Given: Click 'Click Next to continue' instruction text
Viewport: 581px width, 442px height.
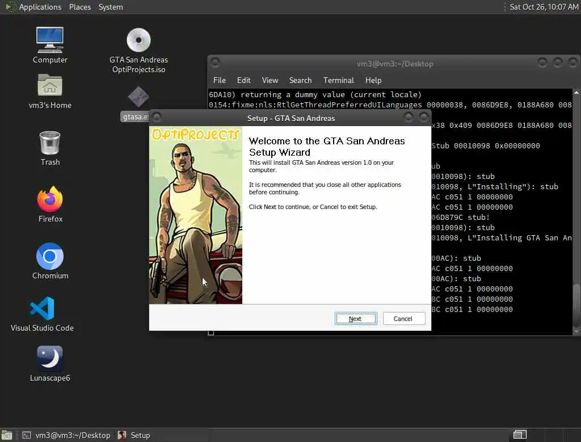Looking at the screenshot, I should pos(313,207).
